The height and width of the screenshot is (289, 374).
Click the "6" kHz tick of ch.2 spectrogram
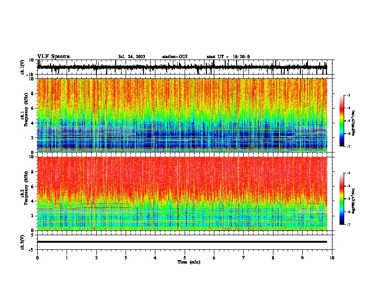tap(33, 187)
